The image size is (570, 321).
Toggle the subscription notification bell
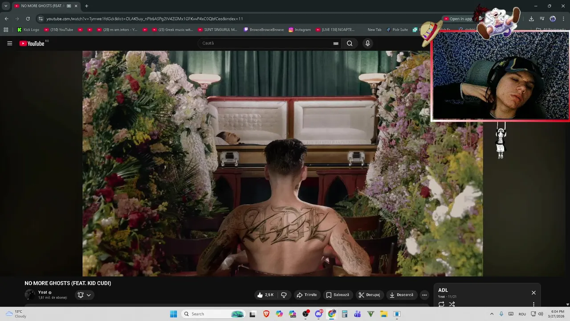tap(81, 295)
